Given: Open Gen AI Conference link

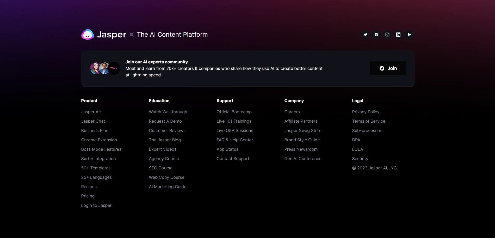Looking at the screenshot, I should coord(303,158).
